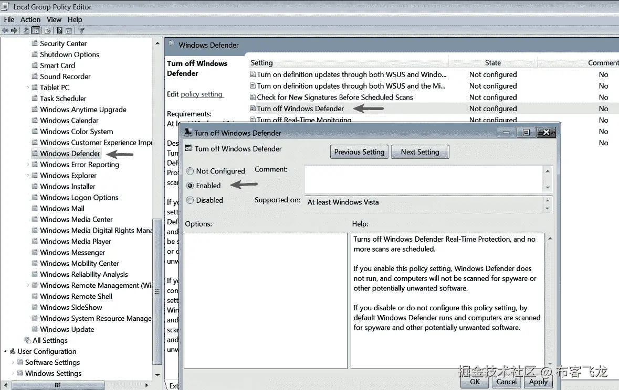Select Windows Media Center tree item
The image size is (619, 390).
coord(76,219)
